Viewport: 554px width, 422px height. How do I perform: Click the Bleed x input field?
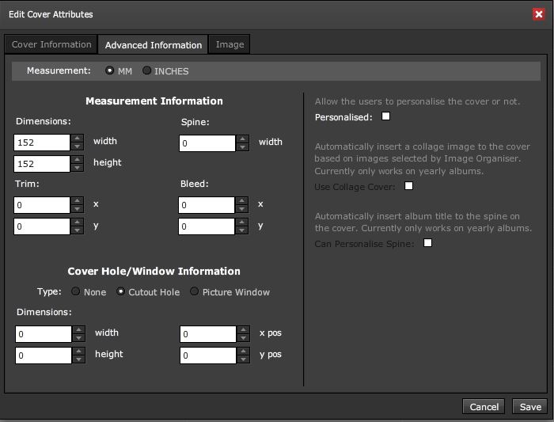coord(207,205)
